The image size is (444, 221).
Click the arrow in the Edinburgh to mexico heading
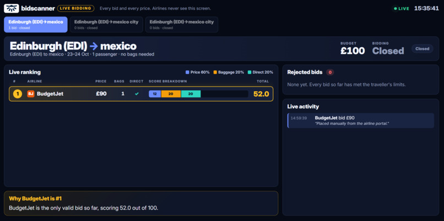[94, 46]
